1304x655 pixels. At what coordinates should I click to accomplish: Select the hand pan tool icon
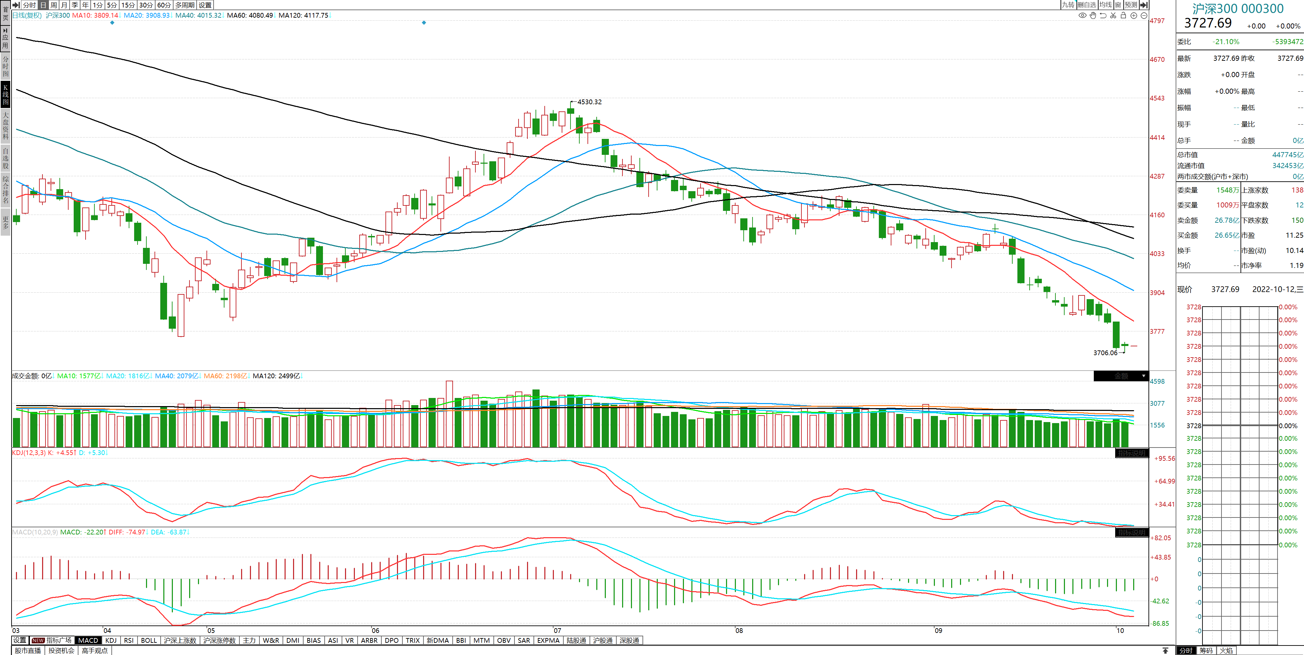pos(1093,15)
